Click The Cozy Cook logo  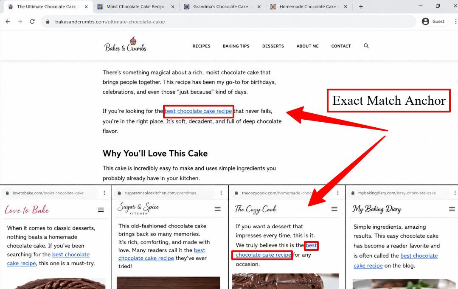click(x=256, y=209)
